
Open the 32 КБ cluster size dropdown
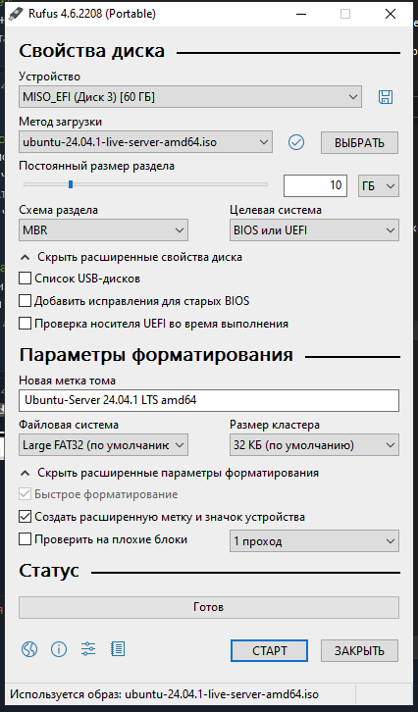(x=314, y=445)
